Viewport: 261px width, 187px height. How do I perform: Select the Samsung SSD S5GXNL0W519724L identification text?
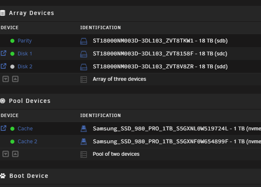177,129
